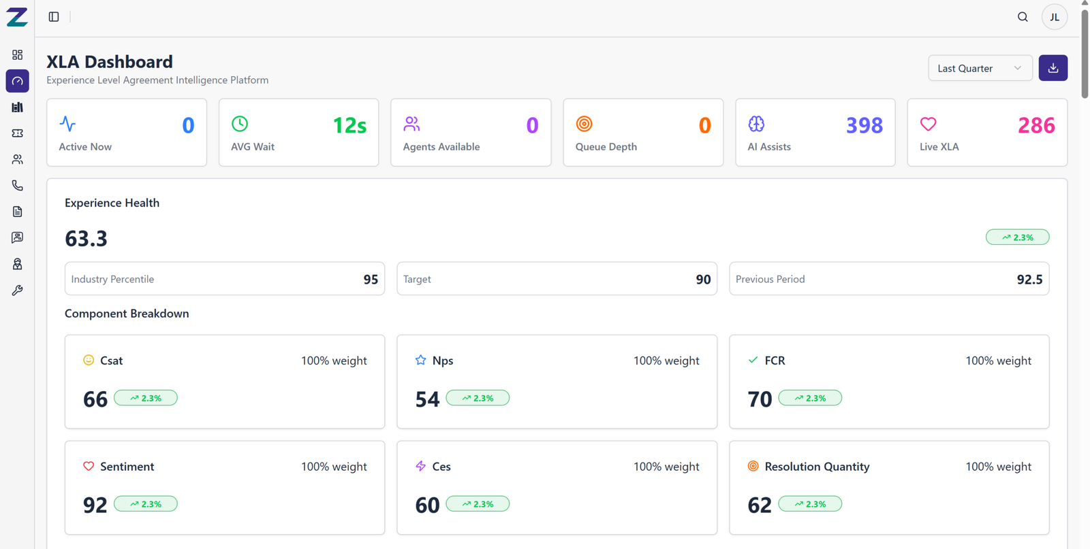Open the dashboard grid icon in sidebar
Screen dimensions: 1090x549
(x=18, y=55)
